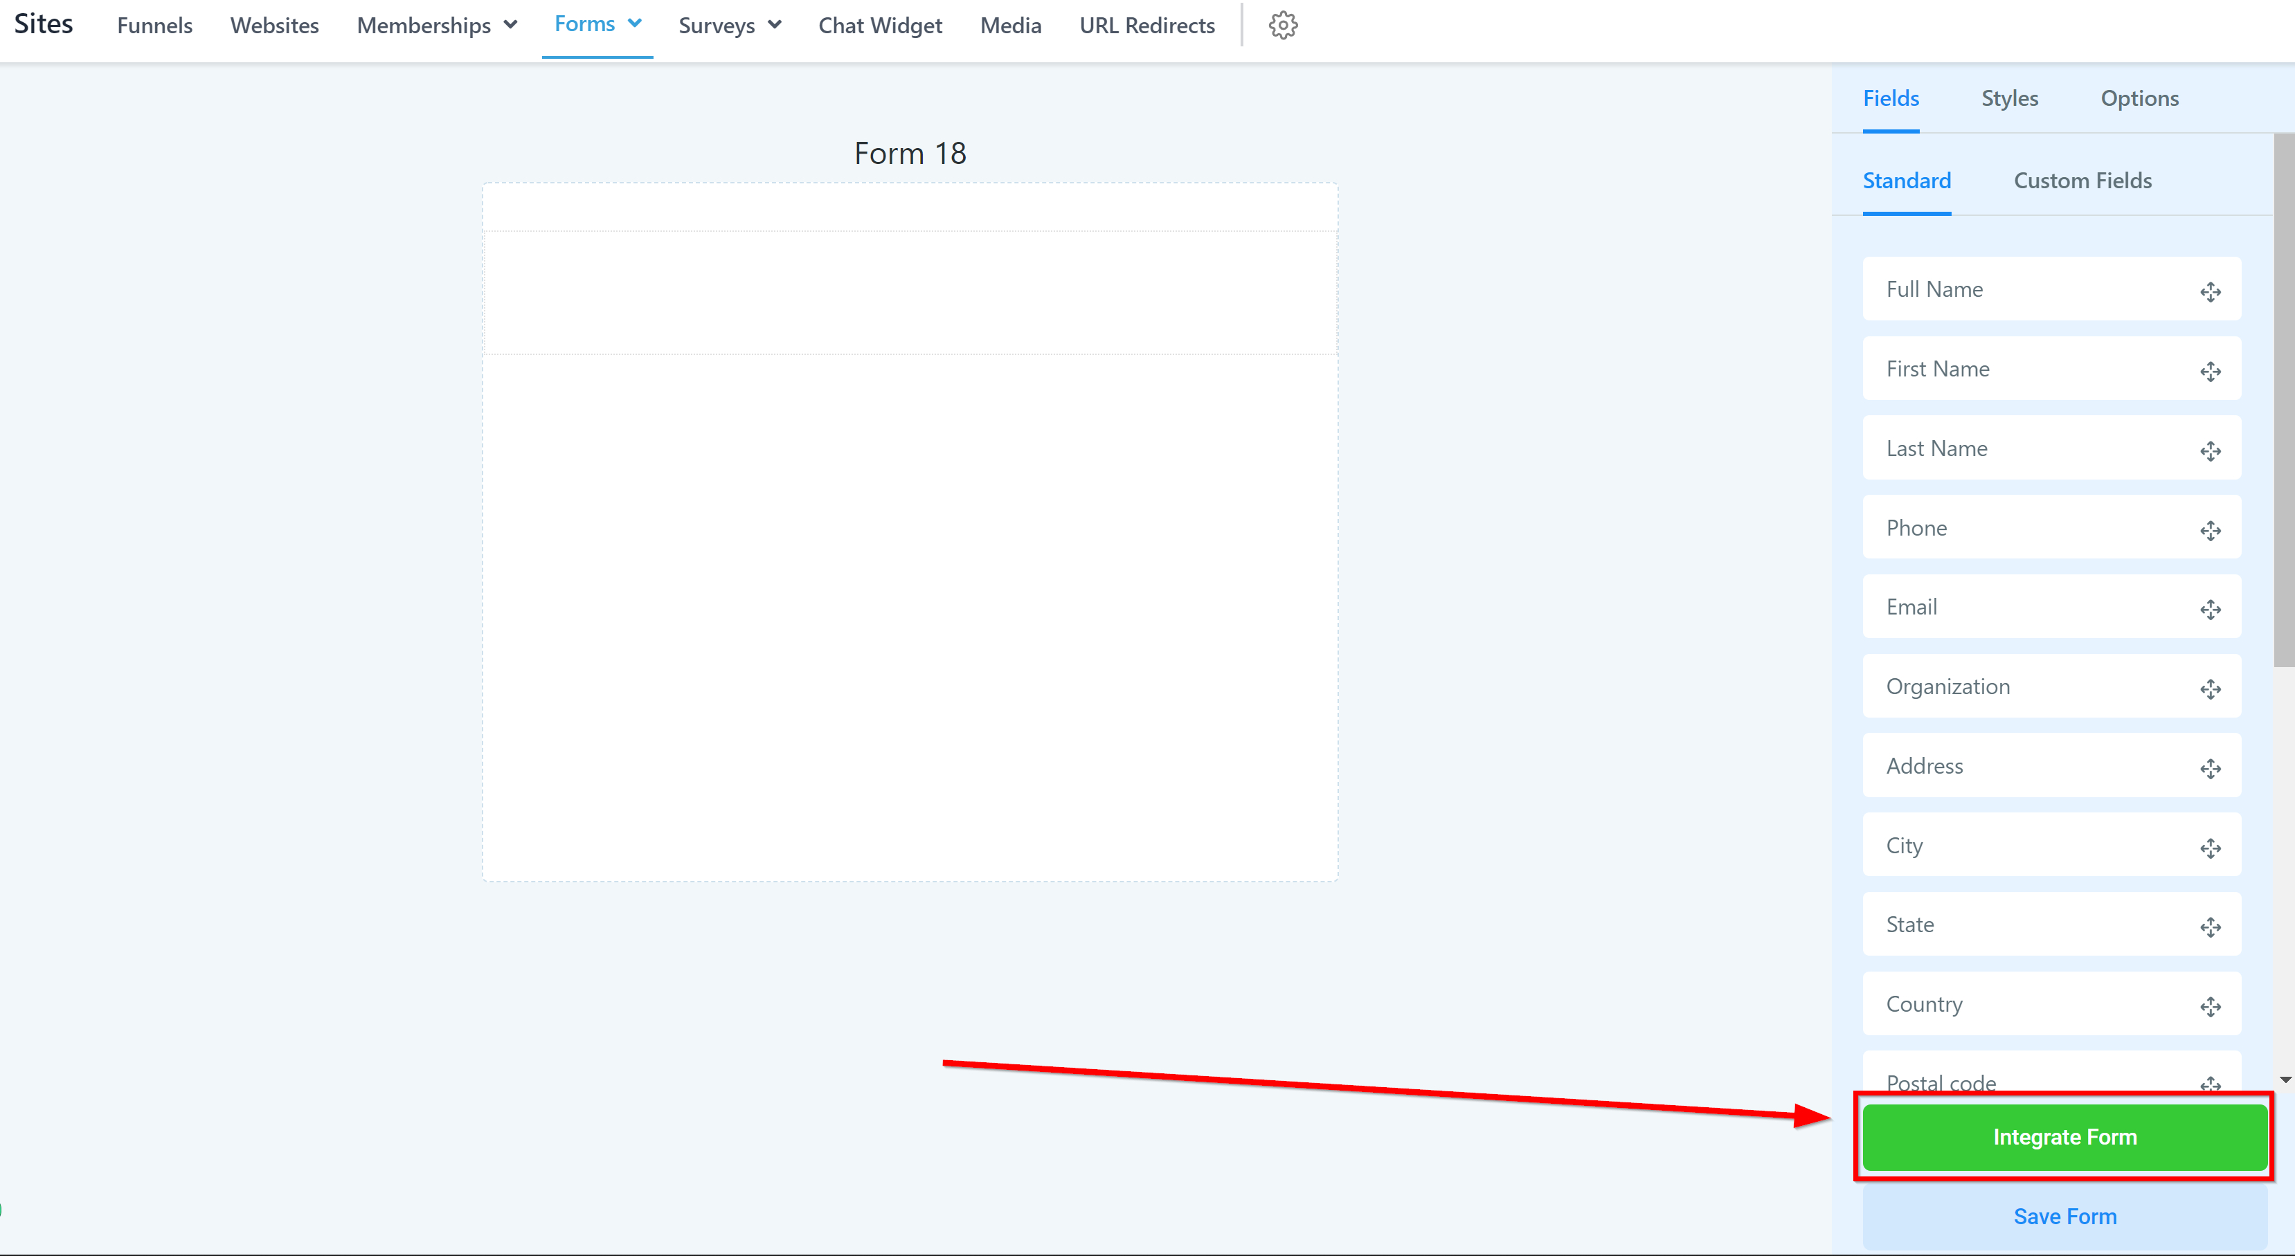The image size is (2295, 1256).
Task: Open the settings gear icon
Action: [x=1283, y=25]
